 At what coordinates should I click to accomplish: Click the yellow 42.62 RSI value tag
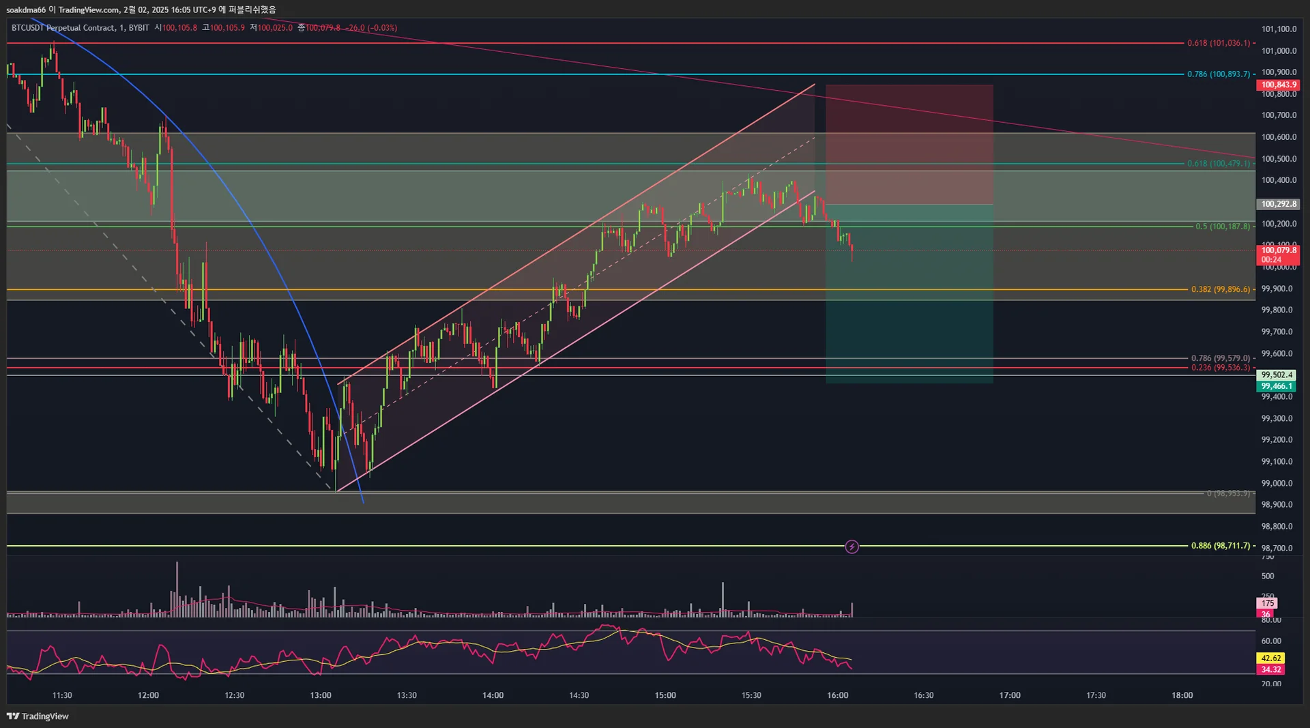pos(1270,658)
